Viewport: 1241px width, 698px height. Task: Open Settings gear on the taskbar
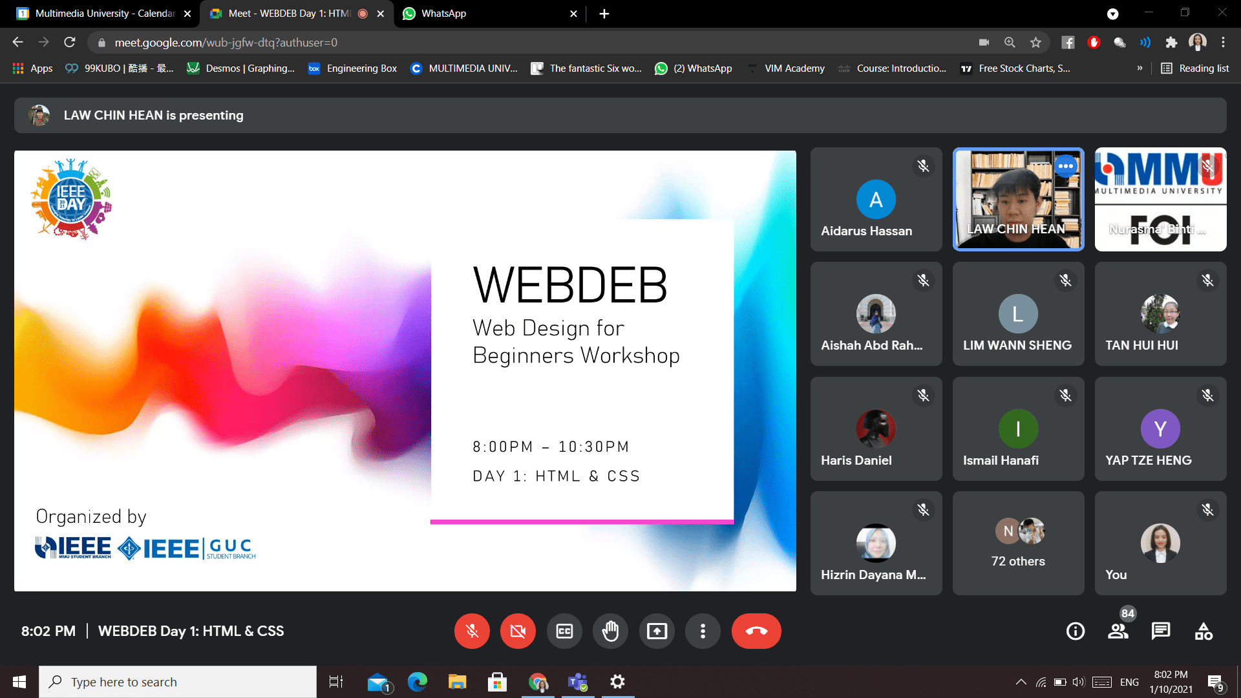coord(618,682)
